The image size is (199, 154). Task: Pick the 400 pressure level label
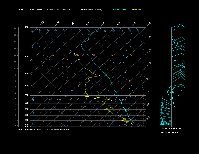(x=27, y=86)
